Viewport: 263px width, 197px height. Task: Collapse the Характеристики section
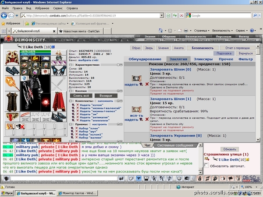click(x=71, y=65)
